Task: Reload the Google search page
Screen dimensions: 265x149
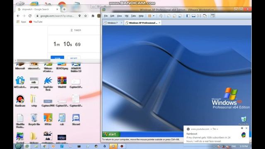Action: [30, 16]
